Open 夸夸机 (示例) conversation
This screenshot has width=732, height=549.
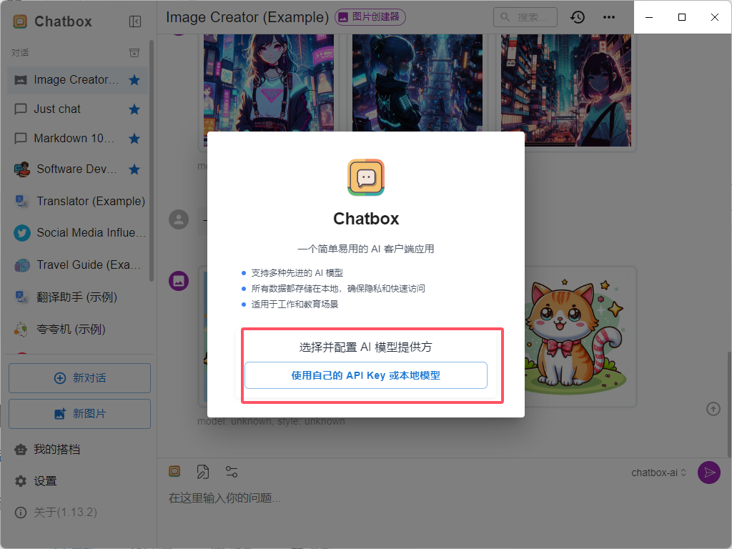tap(77, 329)
